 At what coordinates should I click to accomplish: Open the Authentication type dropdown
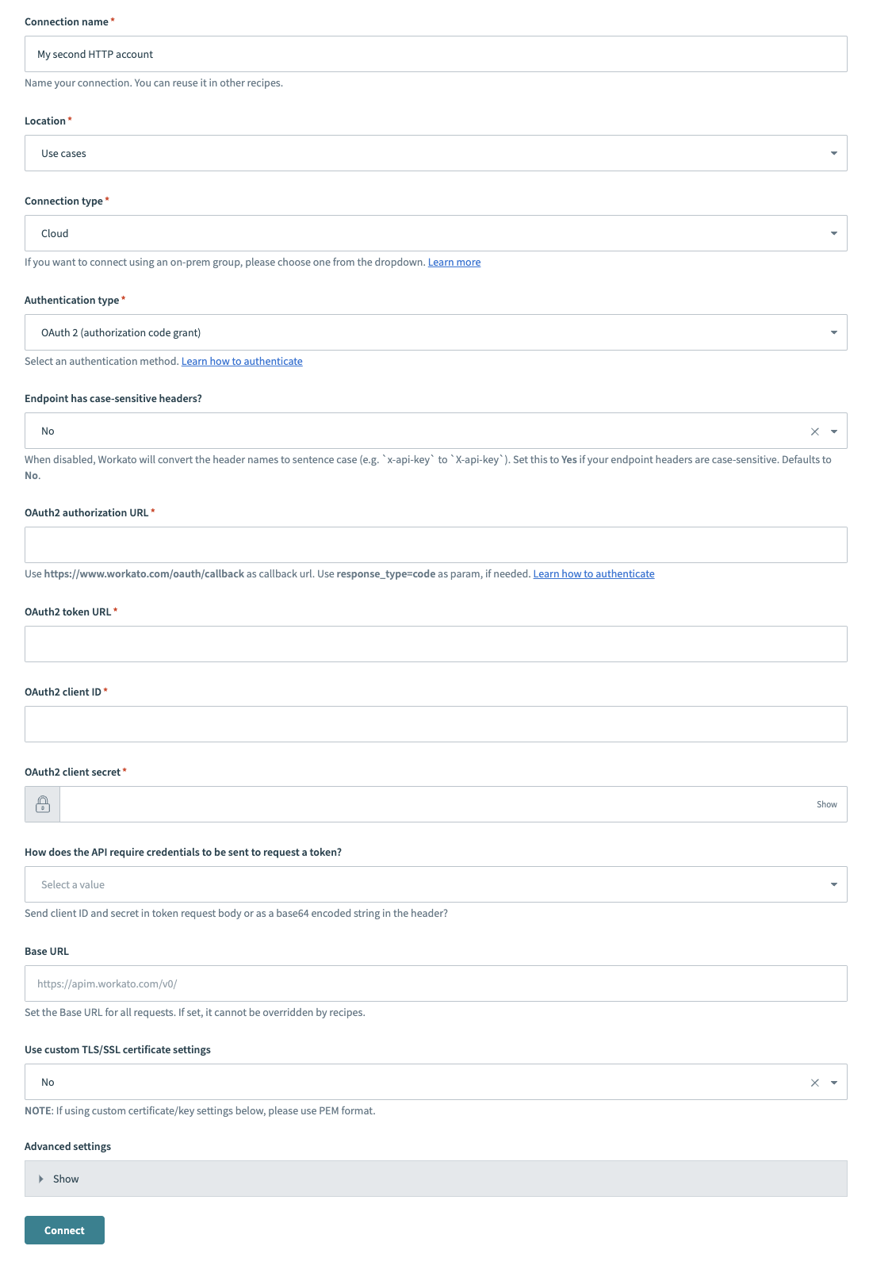pyautogui.click(x=436, y=332)
